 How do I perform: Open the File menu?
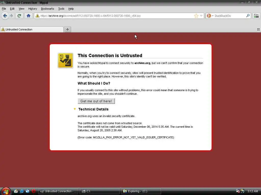coord(4,9)
